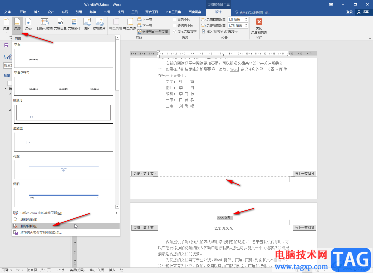Switch to the 布局 layout tab
This screenshot has height=273, width=373.
65,12
